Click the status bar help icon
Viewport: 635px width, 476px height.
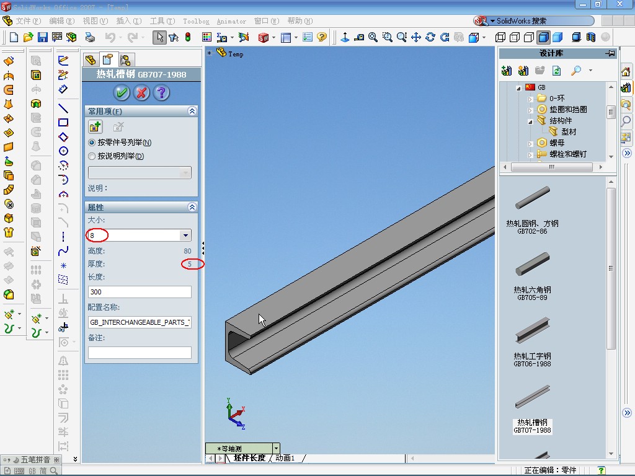[602, 470]
